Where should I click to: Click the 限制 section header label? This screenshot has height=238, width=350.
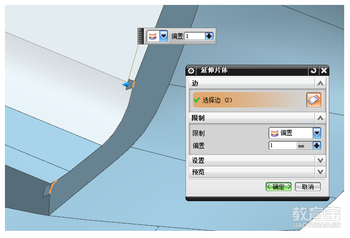click(198, 118)
